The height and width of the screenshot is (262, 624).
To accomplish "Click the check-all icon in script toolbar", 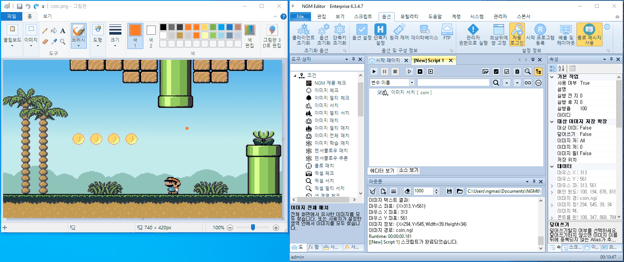I will coord(496,72).
